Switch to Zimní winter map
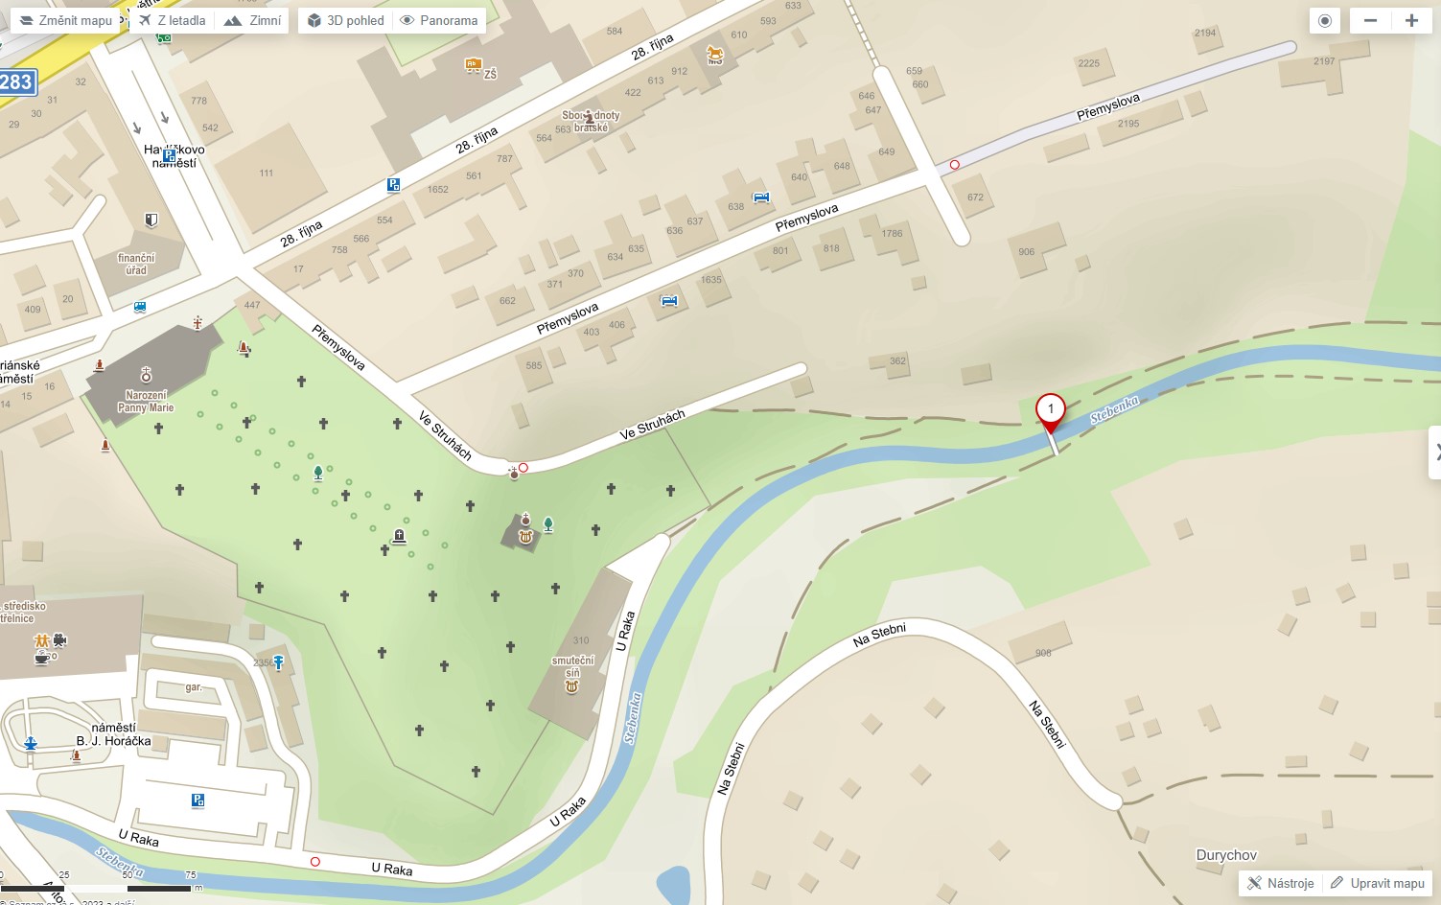This screenshot has height=905, width=1441. point(252,20)
